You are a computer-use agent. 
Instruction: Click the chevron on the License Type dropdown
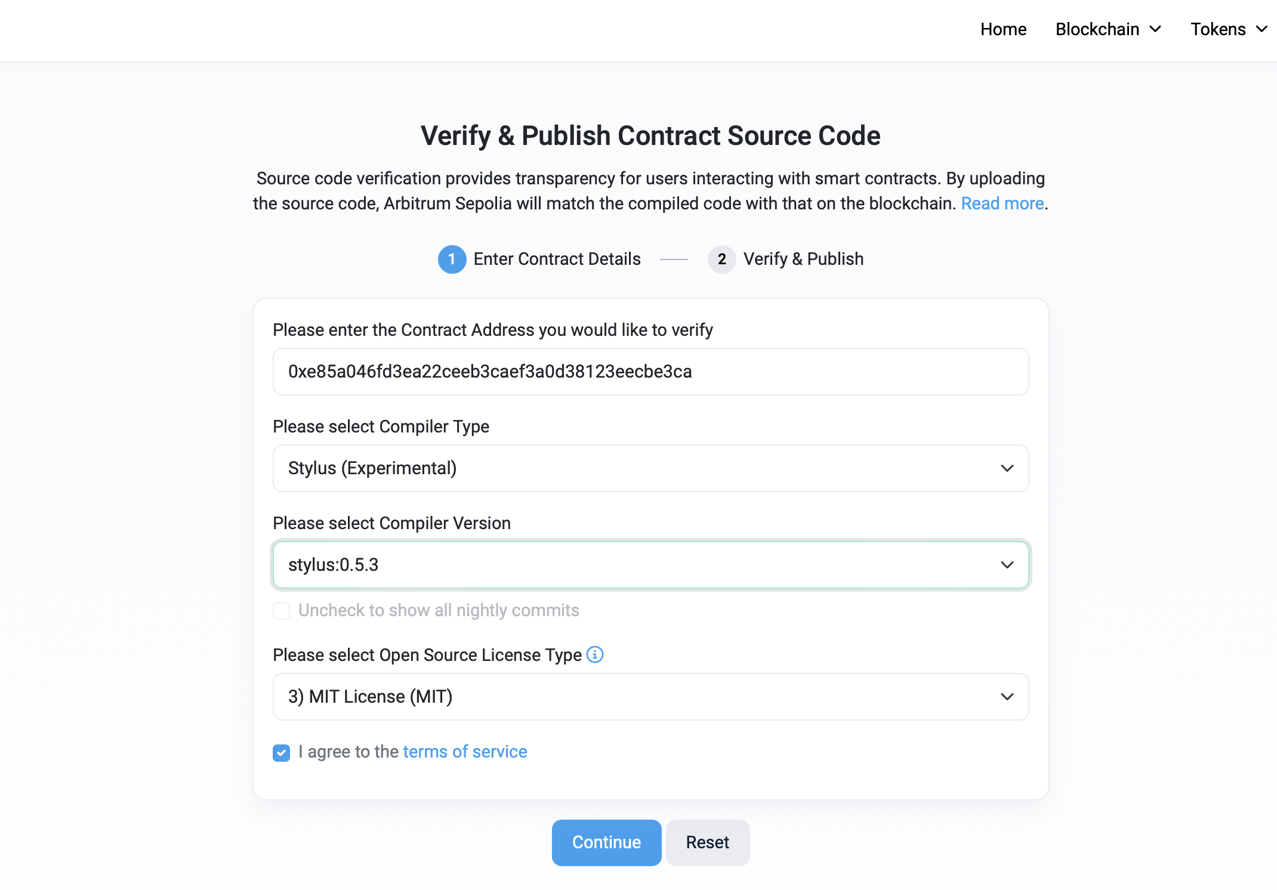(1007, 697)
